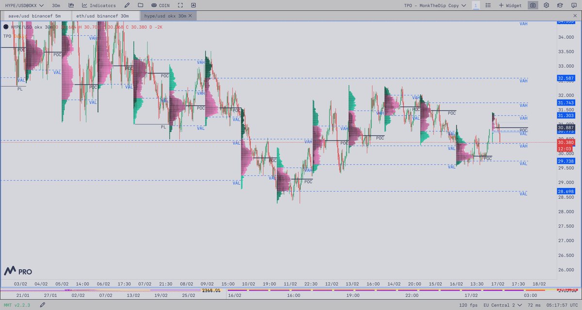
Task: Open the chart type candles icon
Action: tap(72, 5)
